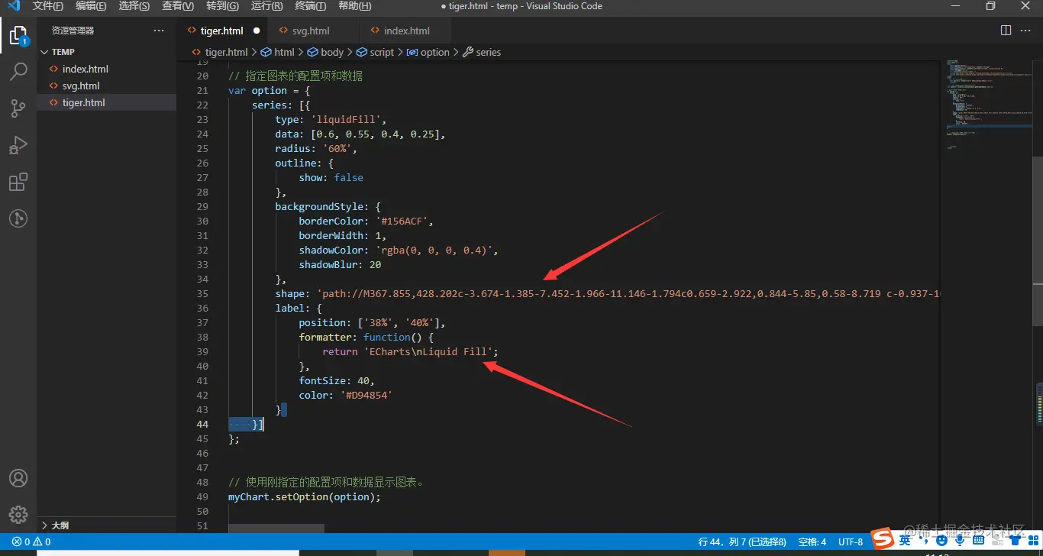Screen dimensions: 1043x556
Task: Open the Explorer view in the activity bar
Action: coord(18,35)
